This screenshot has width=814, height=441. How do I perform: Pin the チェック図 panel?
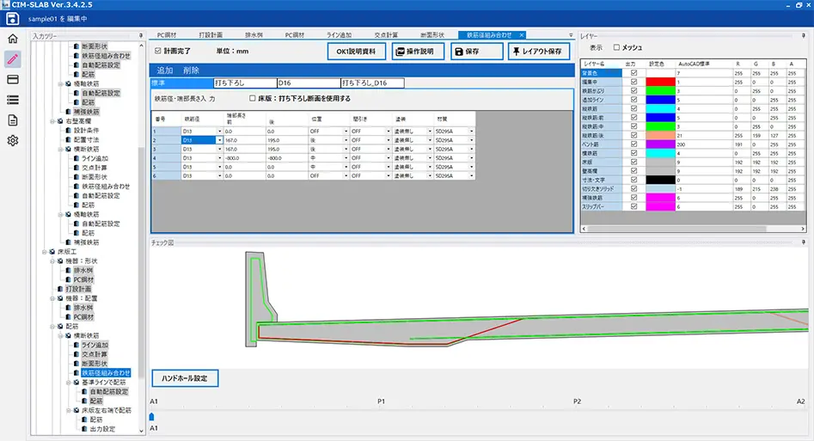pos(804,242)
